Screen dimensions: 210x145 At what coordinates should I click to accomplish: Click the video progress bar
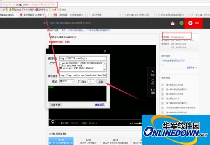pyautogui.click(x=95, y=119)
